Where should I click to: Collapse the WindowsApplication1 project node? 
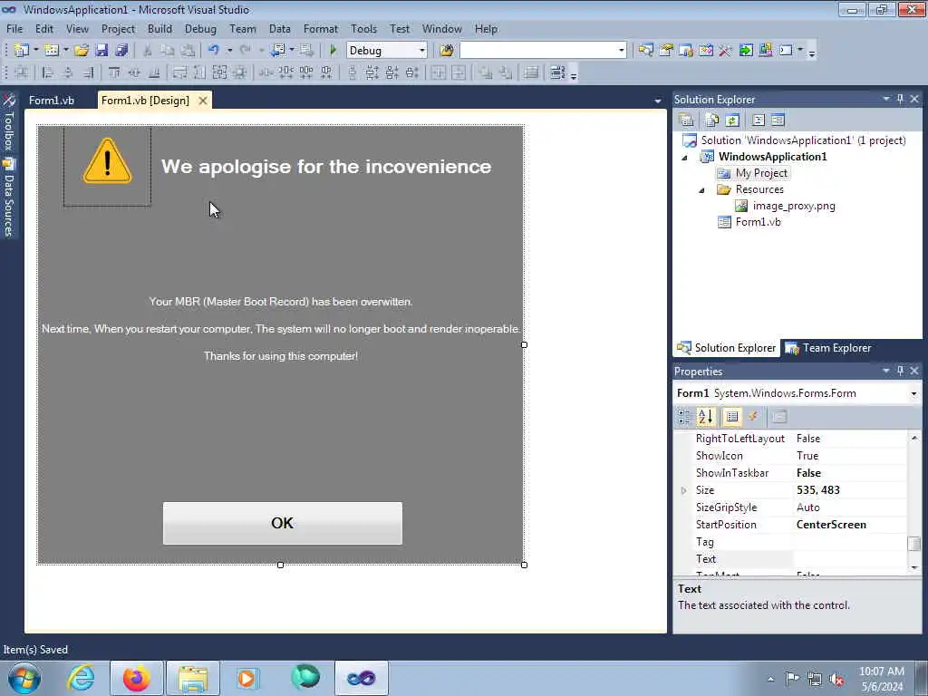[685, 158]
